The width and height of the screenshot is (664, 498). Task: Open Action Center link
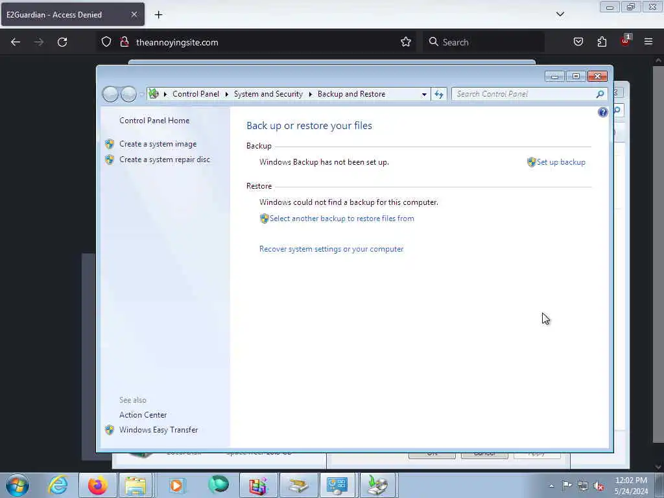143,415
